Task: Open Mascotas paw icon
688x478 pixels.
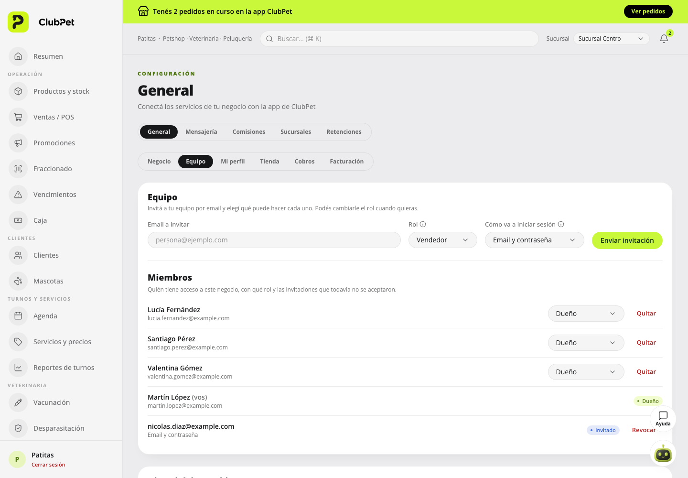Action: coord(18,281)
